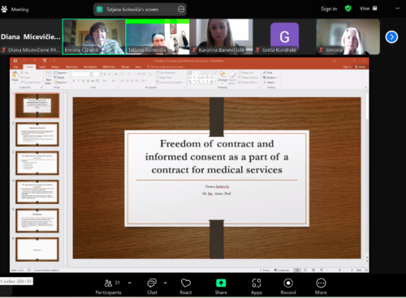The width and height of the screenshot is (406, 298).
Task: Start recording with the Record button
Action: pos(288,287)
